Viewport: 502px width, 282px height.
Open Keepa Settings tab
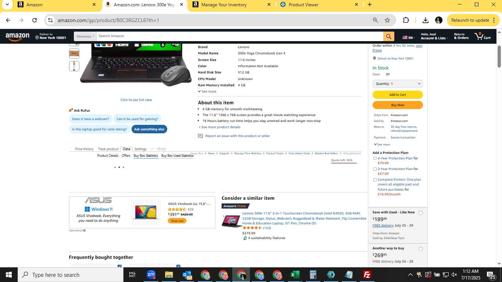tap(140, 149)
